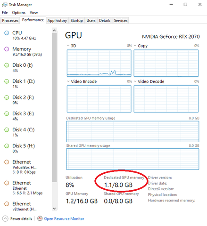Click the Shared GPU memory usage graph
This screenshot has width=207, height=226.
coord(132,159)
